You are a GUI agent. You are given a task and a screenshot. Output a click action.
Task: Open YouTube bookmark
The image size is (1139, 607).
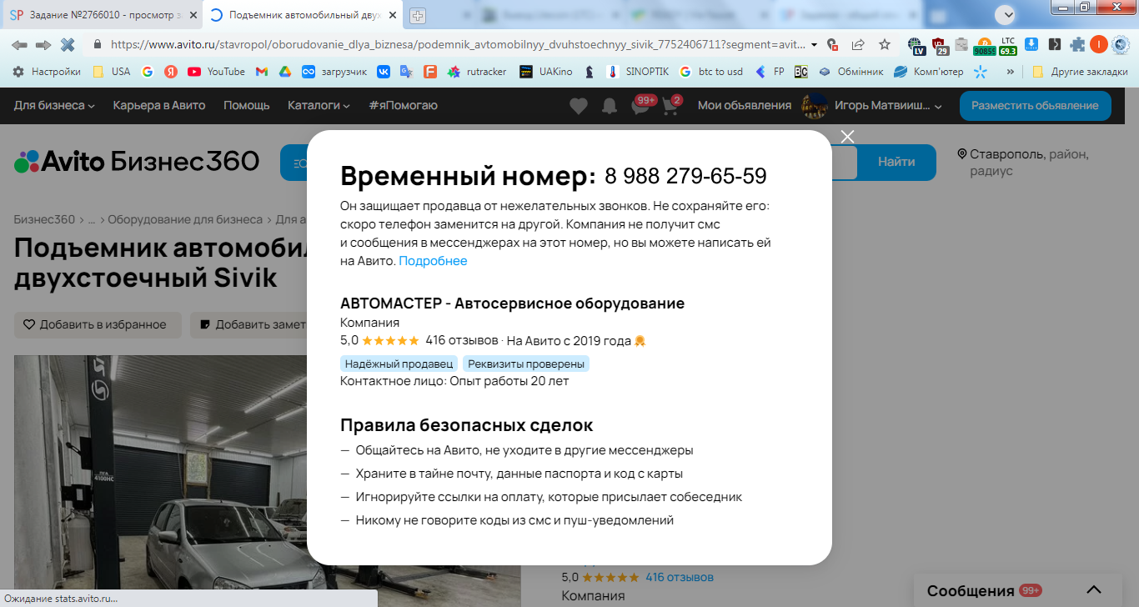pyautogui.click(x=217, y=72)
